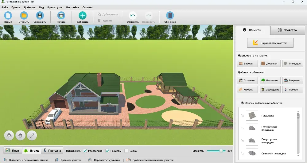Click the mouse icon beside Вращать участок

pyautogui.click(x=56, y=160)
